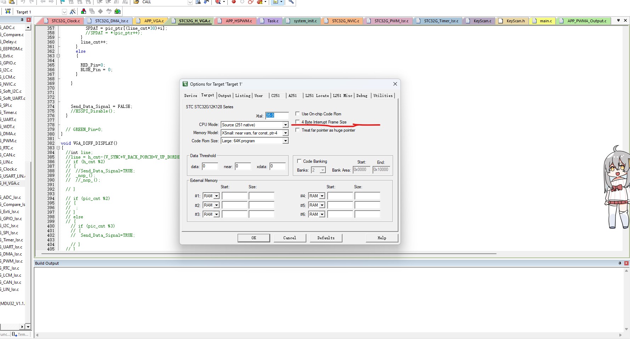Click Manage Project Items colored blocks icon
The height and width of the screenshot is (339, 630).
[x=84, y=12]
